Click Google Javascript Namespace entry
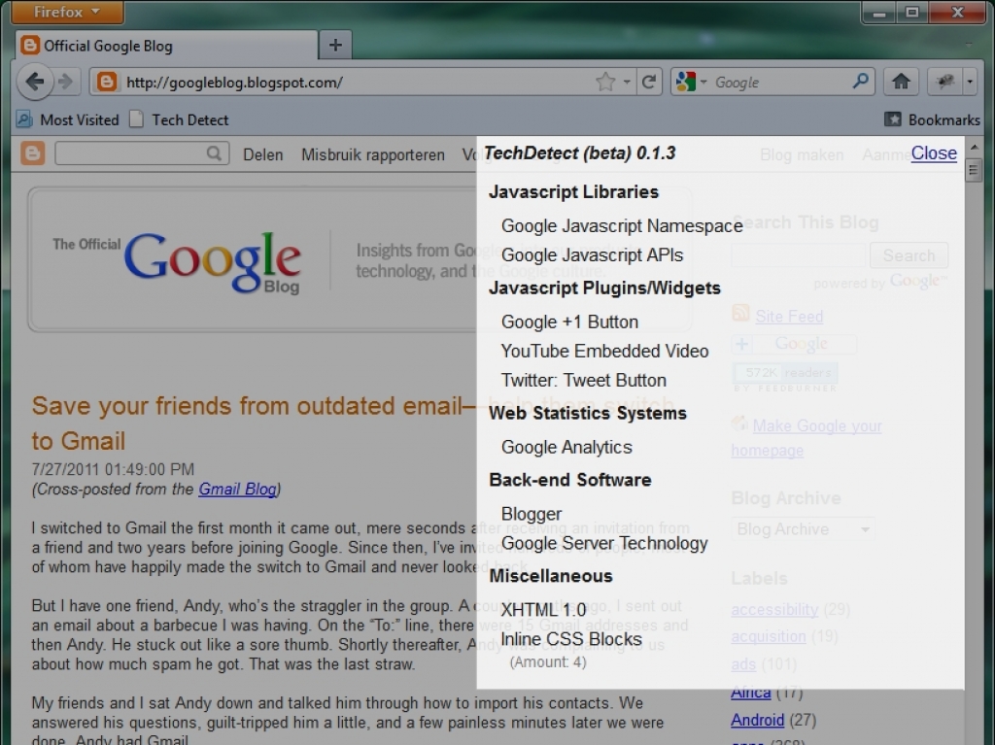Viewport: 995px width, 745px height. click(622, 226)
